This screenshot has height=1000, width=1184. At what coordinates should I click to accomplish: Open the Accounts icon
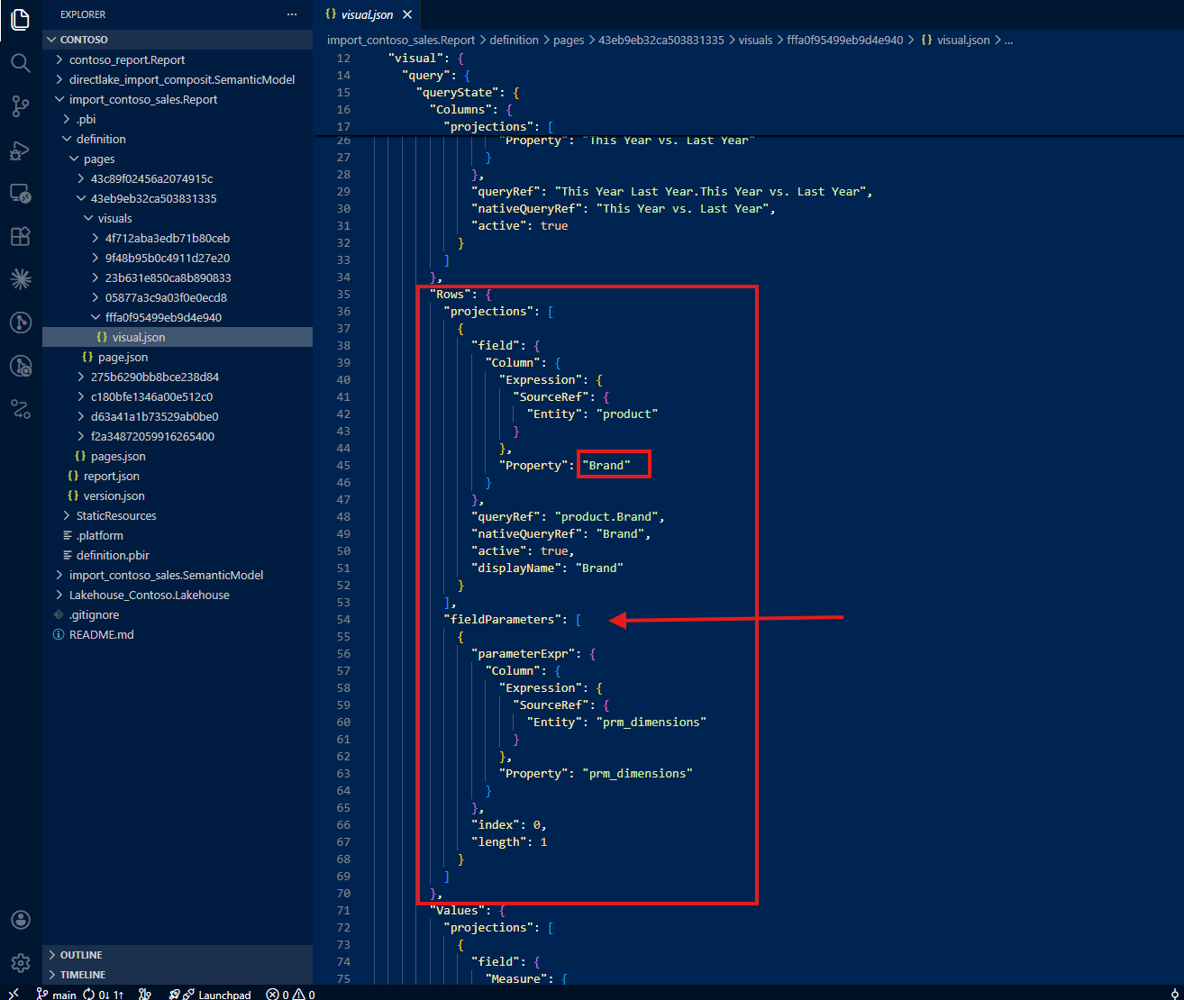20,920
